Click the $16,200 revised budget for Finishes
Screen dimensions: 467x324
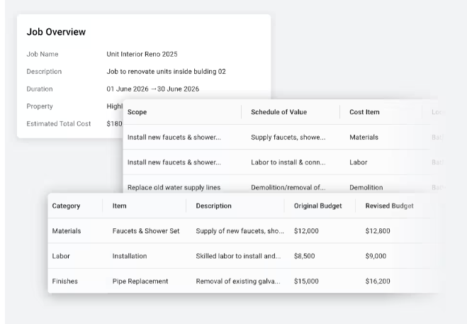377,281
